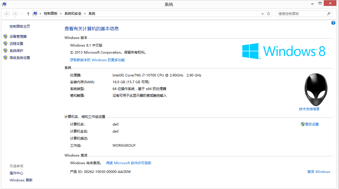Screen dimensions: 339x189
Task: Click 激活 Windows link
Action: pos(319,172)
